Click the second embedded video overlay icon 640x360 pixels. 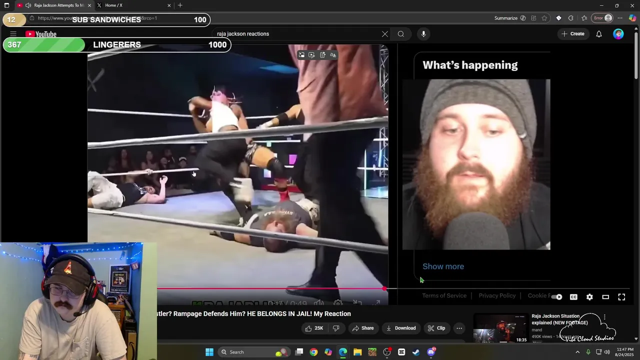(311, 55)
